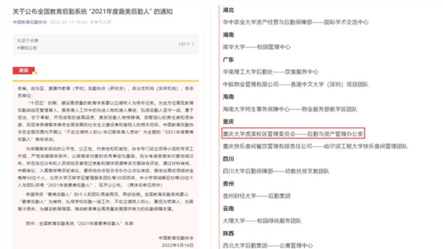Select the 南华大学——校园管理中心 entry
The width and height of the screenshot is (443, 249).
(256, 47)
